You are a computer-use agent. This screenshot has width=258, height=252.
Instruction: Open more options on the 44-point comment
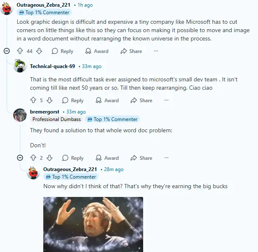coord(156,51)
